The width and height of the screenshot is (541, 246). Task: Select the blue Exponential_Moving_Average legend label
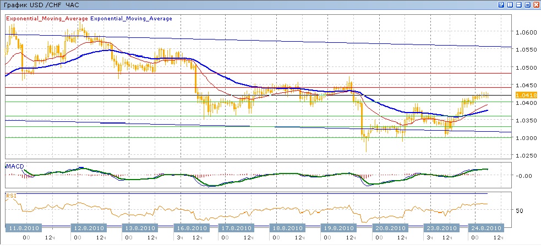point(131,19)
